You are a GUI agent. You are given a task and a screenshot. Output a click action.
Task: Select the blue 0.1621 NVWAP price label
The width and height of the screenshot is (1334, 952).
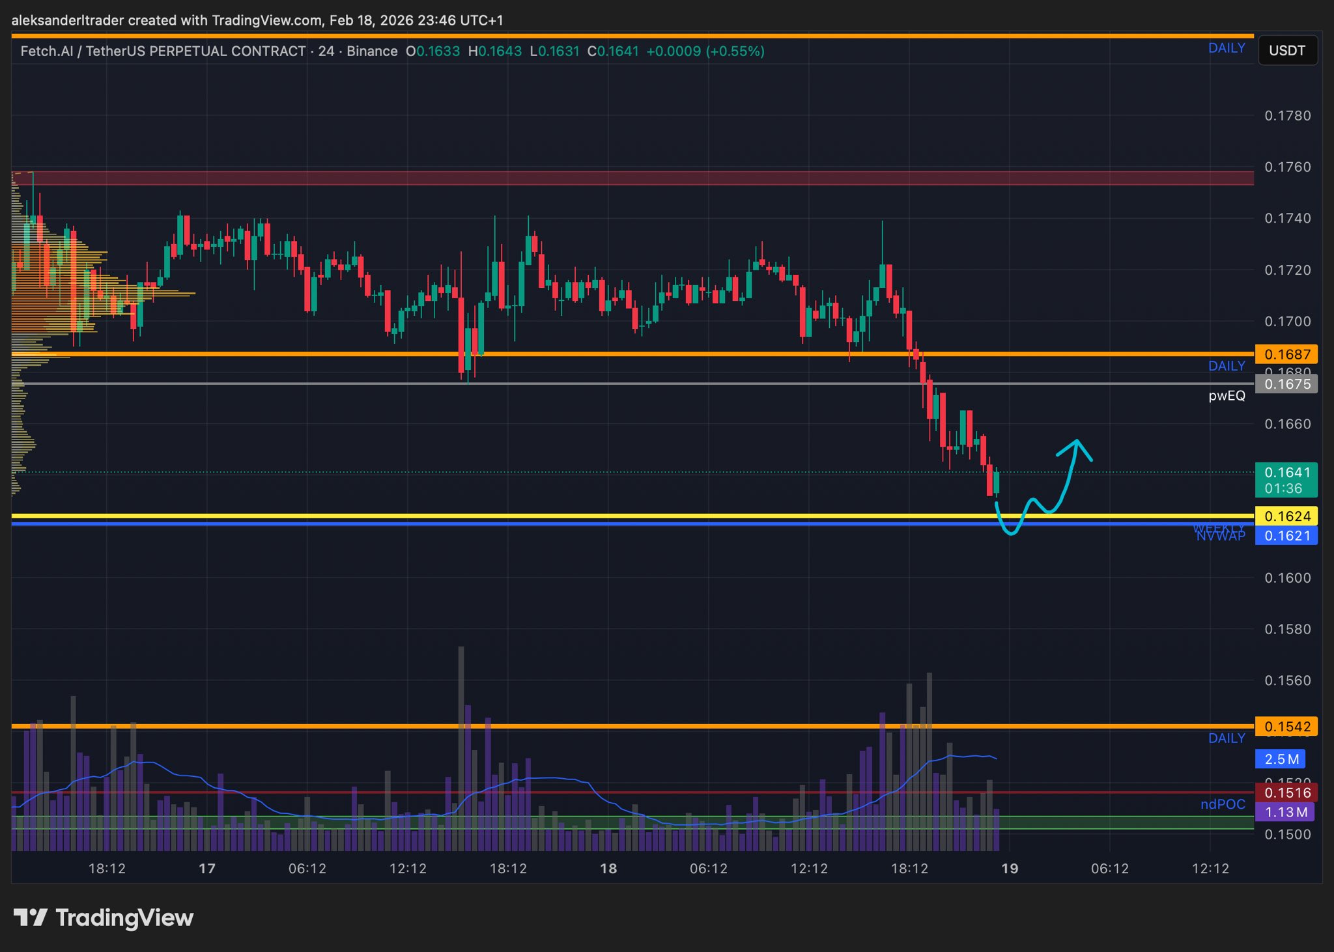[1286, 536]
